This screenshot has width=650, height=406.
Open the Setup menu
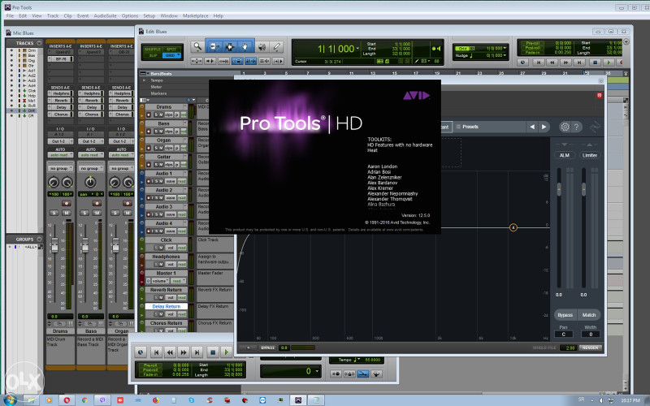tap(149, 15)
